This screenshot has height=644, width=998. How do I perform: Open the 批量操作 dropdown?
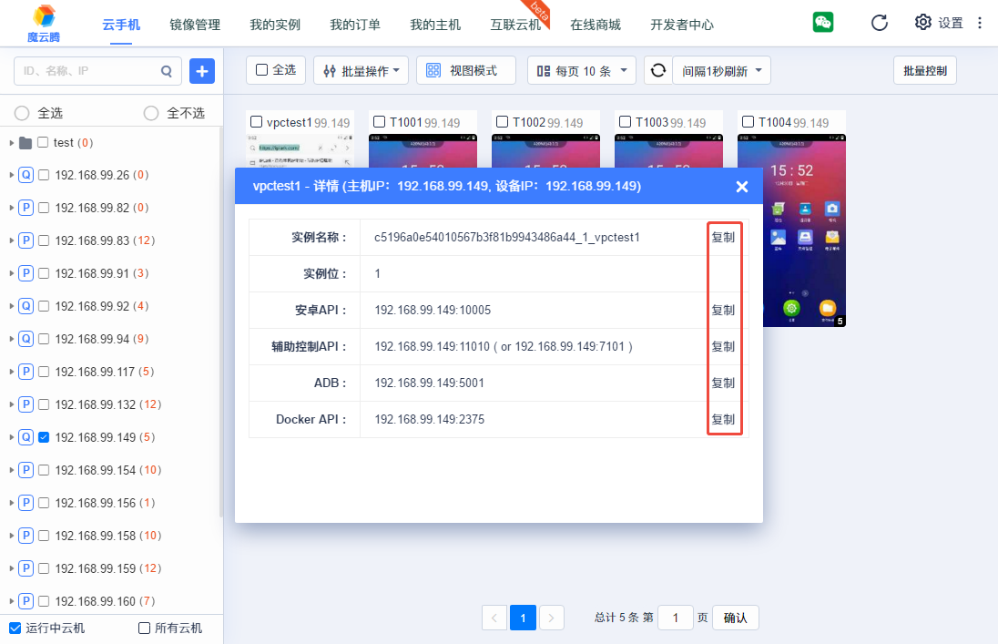(x=361, y=70)
